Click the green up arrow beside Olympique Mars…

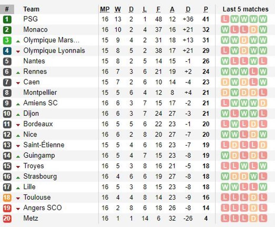18,41
